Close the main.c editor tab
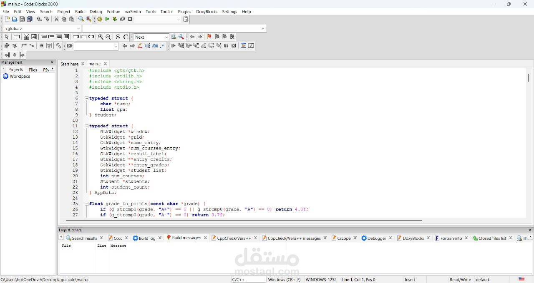 pos(106,64)
